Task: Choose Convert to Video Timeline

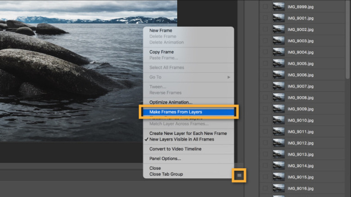Action: 175,149
